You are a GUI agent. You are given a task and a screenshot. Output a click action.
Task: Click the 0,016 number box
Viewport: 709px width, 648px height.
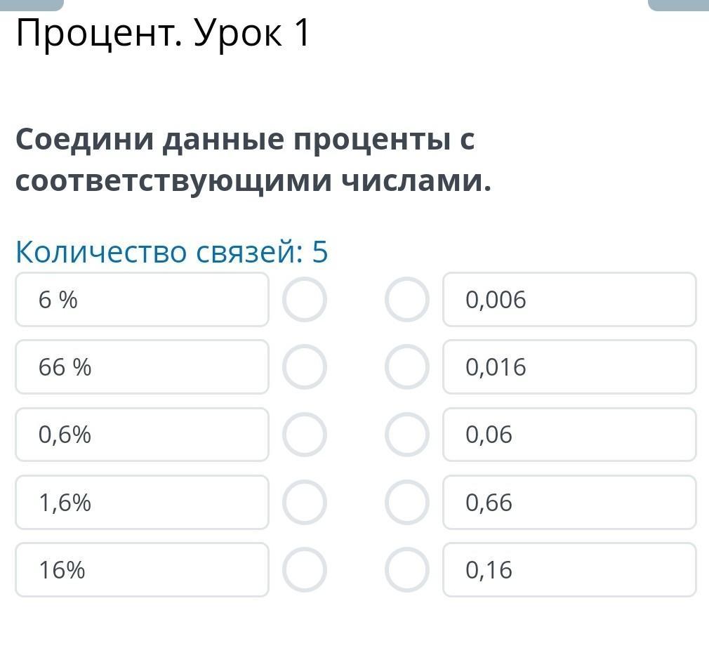click(x=569, y=366)
